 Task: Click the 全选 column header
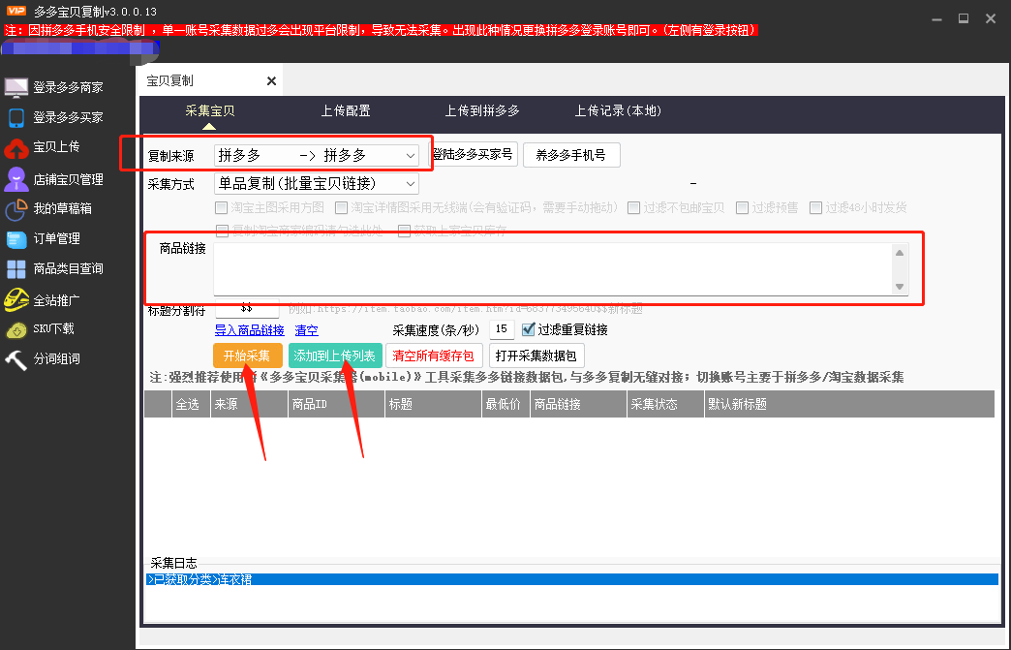(x=191, y=404)
